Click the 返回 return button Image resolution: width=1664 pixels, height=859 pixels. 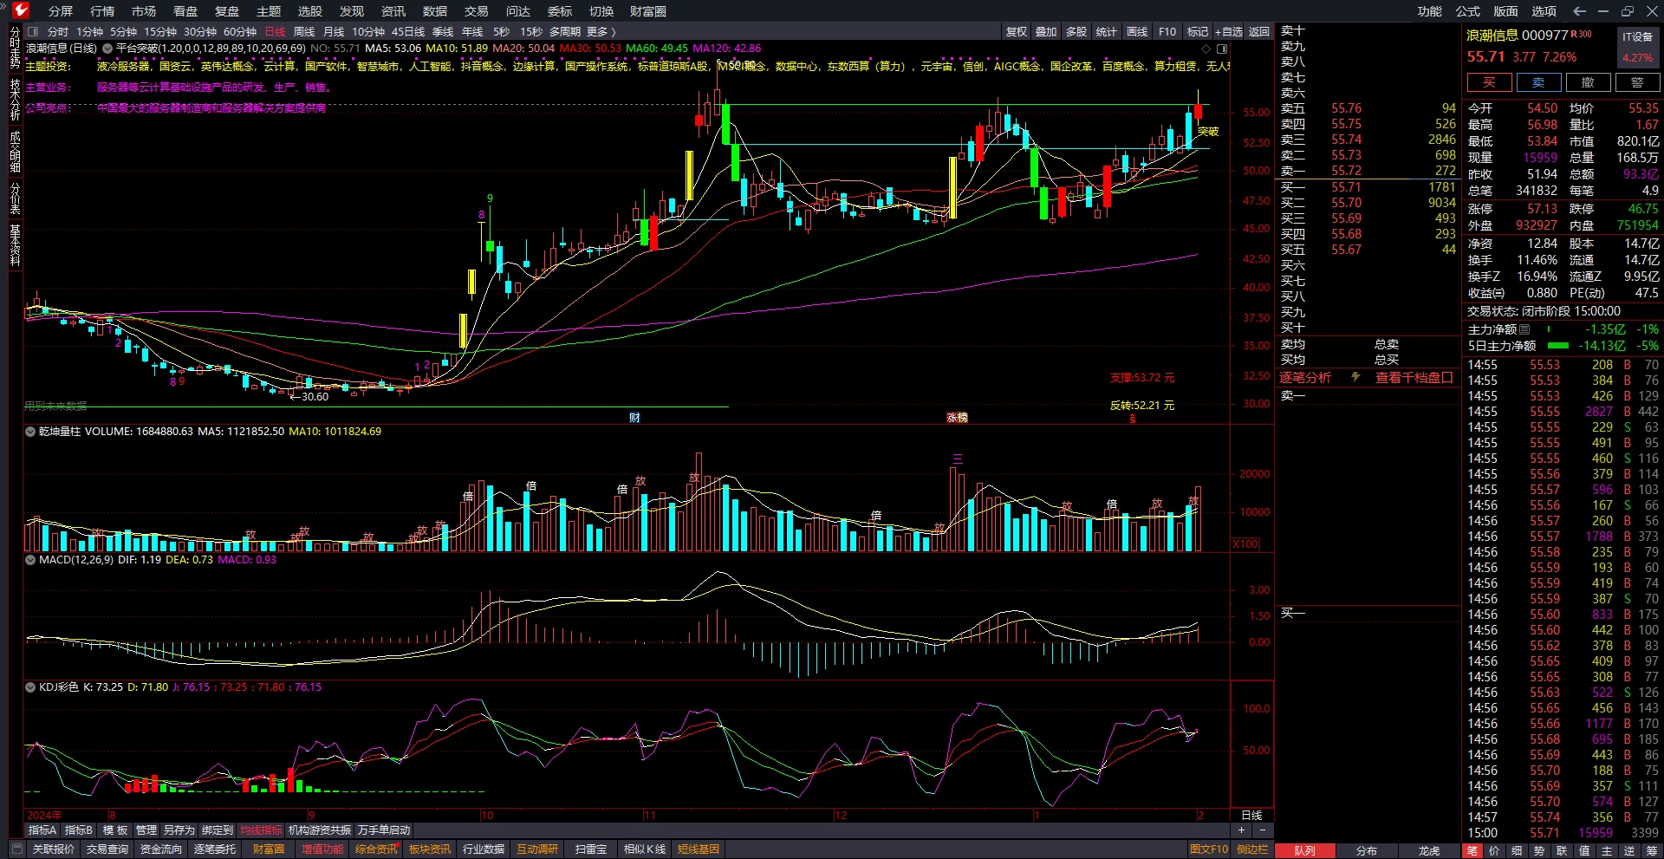coord(1259,31)
